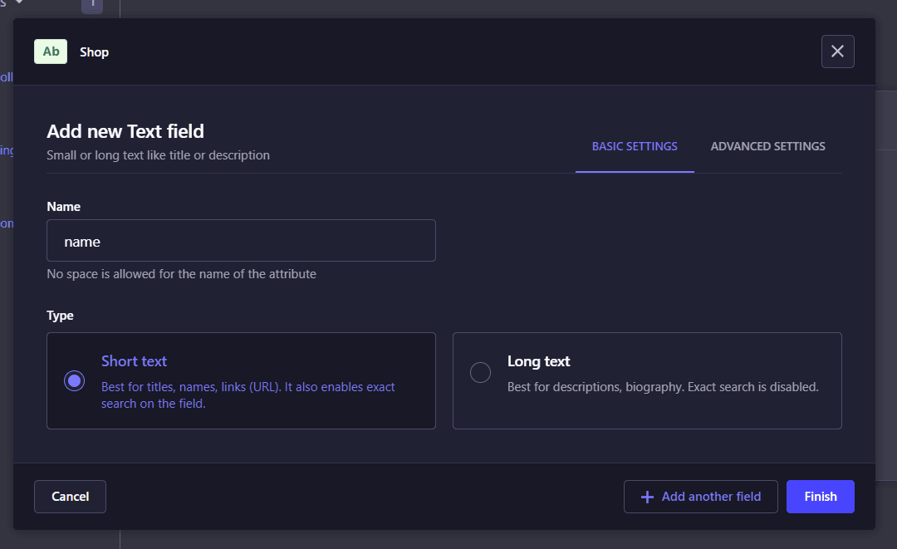Image resolution: width=897 pixels, height=549 pixels.
Task: Select the Short text radio button
Action: click(75, 380)
